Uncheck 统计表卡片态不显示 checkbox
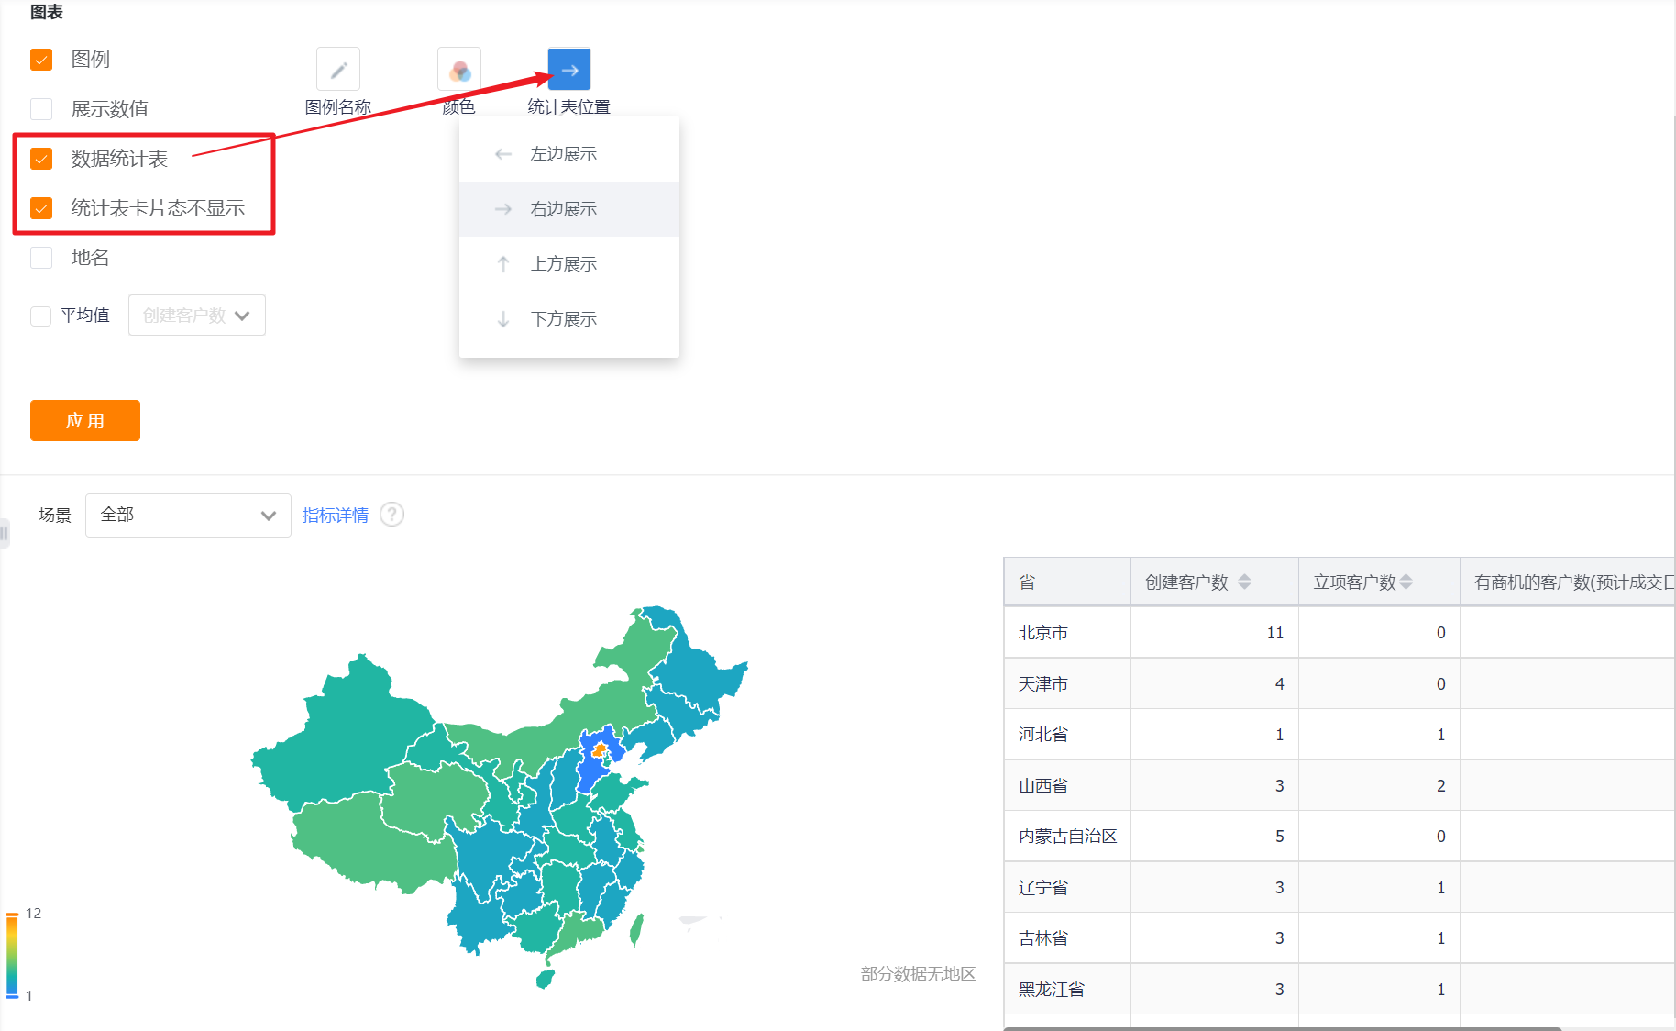Viewport: 1676px width, 1031px height. point(41,208)
